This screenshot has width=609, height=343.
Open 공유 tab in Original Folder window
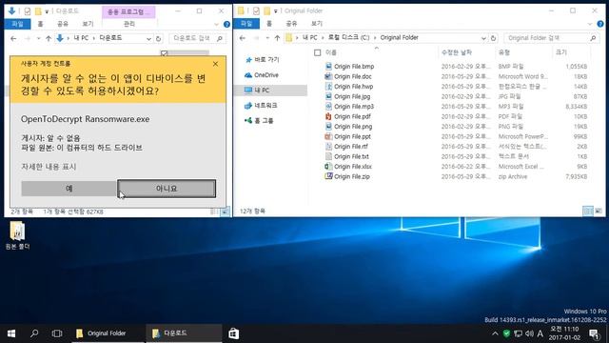(x=291, y=24)
